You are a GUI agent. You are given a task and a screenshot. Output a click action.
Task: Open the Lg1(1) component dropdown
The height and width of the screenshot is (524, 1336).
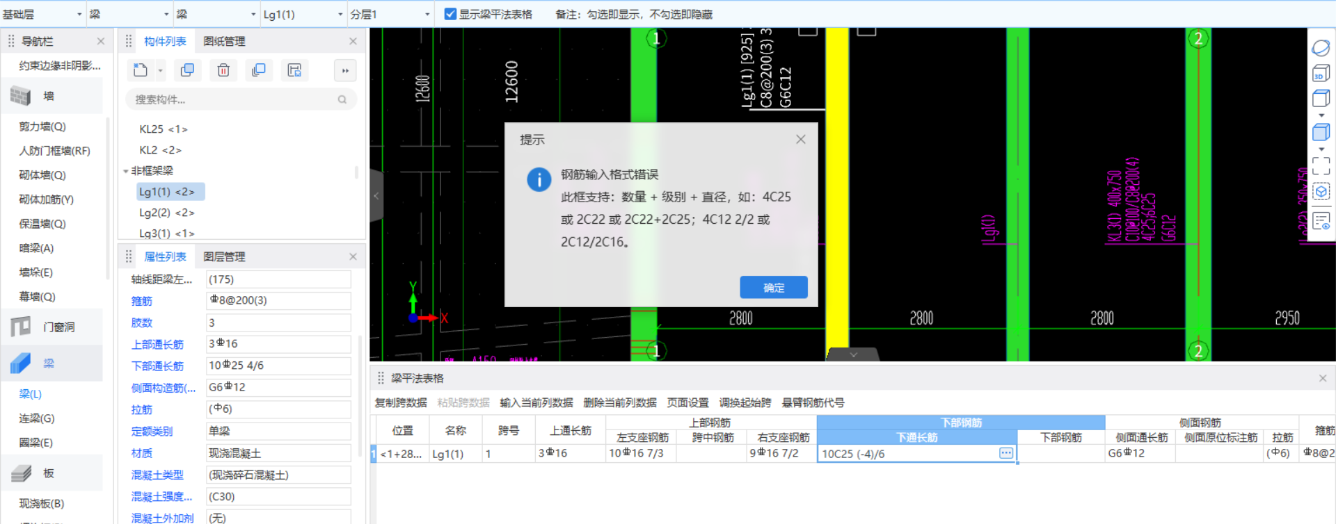coord(303,14)
